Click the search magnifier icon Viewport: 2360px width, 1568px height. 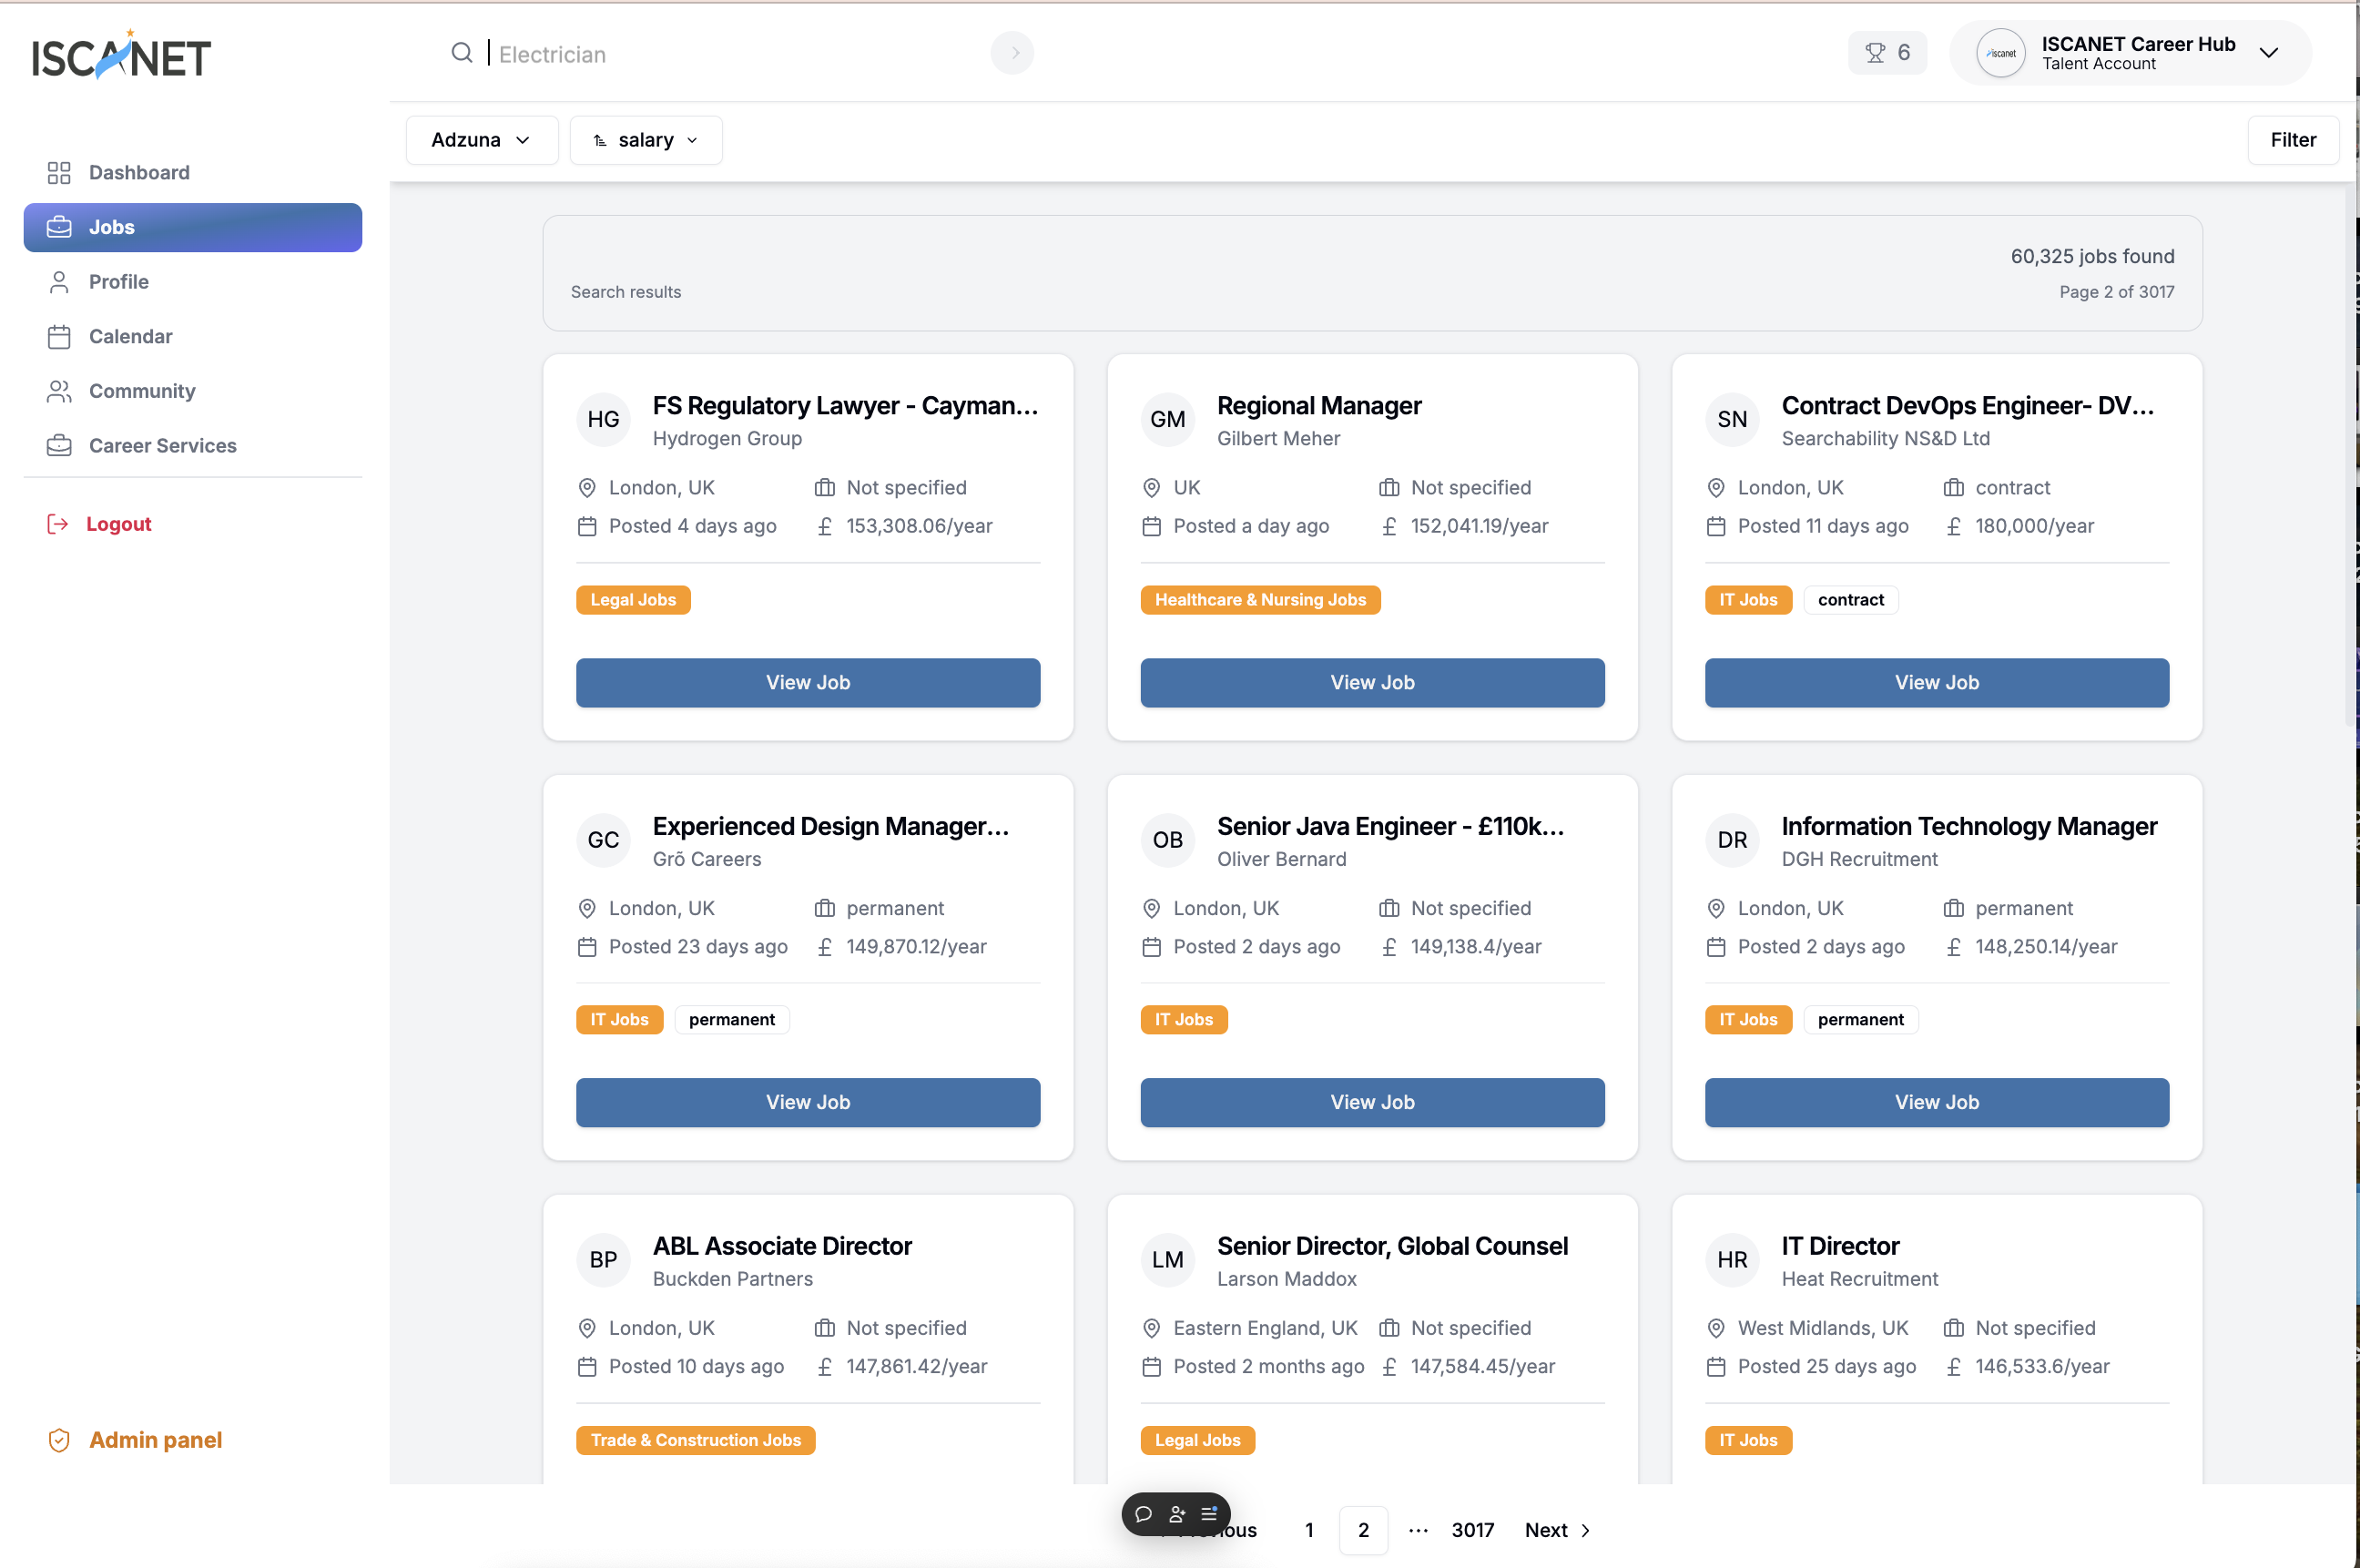click(x=461, y=53)
